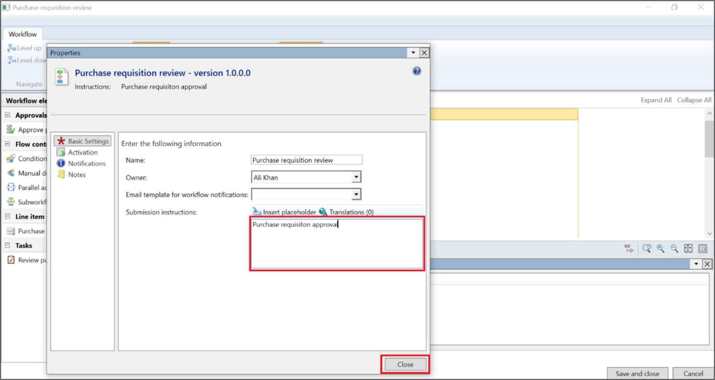The image size is (715, 380).
Task: Open the Owner dropdown
Action: point(356,177)
